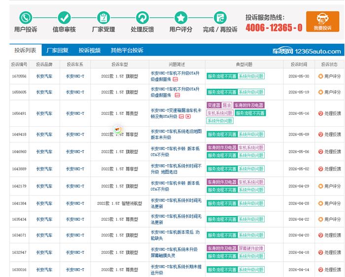Screen dimensions: 345x277
Task: Open complaint 长安UNI-T车机版本滞后 功能缺失
Action: coord(175,235)
